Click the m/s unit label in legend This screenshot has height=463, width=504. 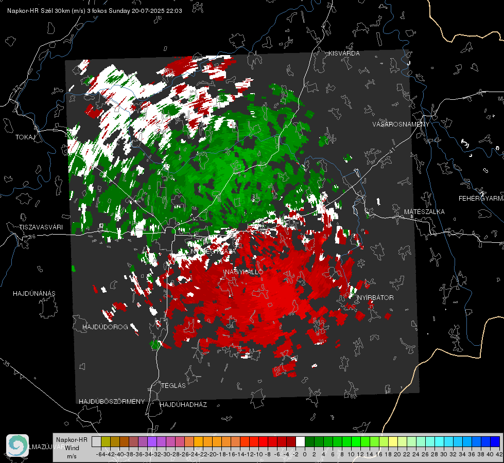coord(72,456)
